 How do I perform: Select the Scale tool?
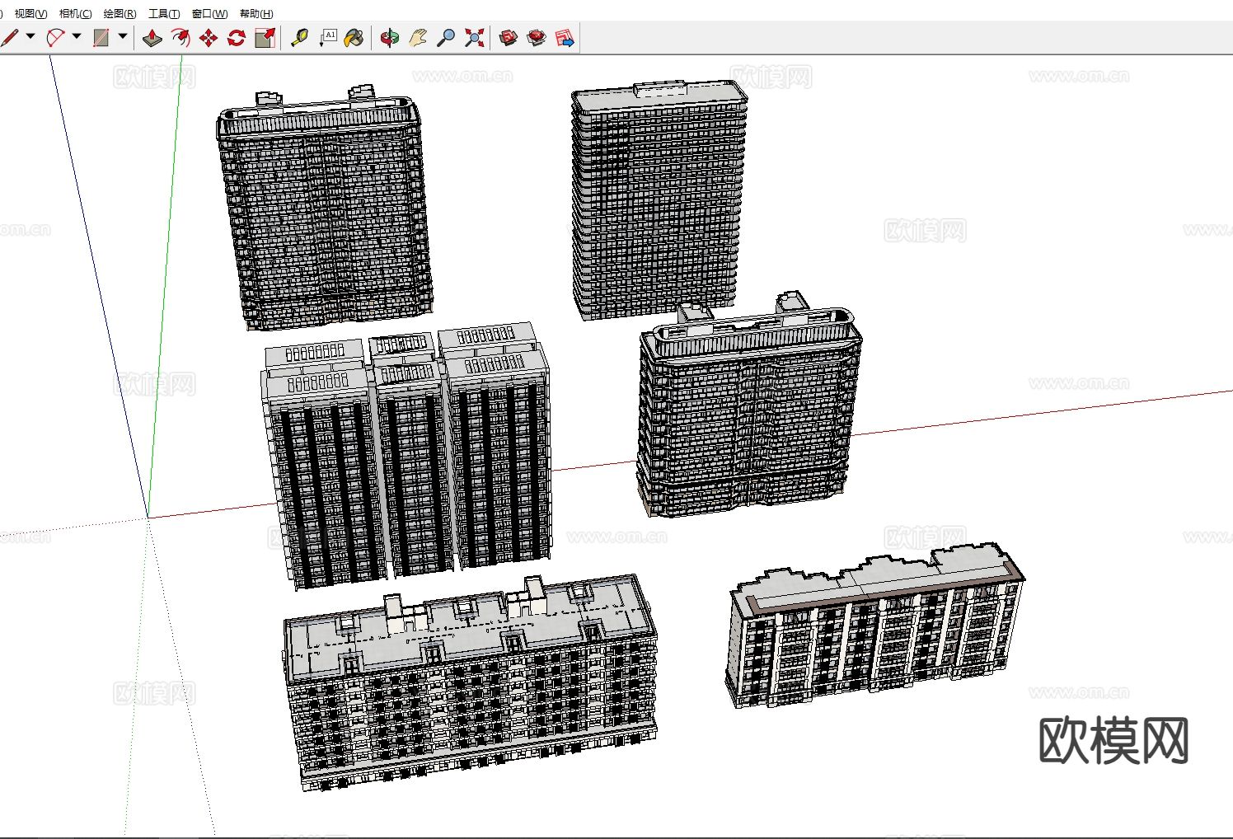[265, 38]
